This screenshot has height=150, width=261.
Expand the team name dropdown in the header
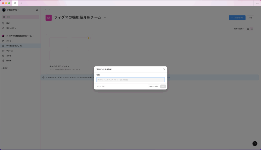tap(105, 18)
